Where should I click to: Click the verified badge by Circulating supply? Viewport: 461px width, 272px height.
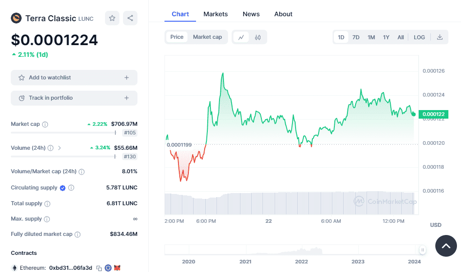tap(63, 188)
